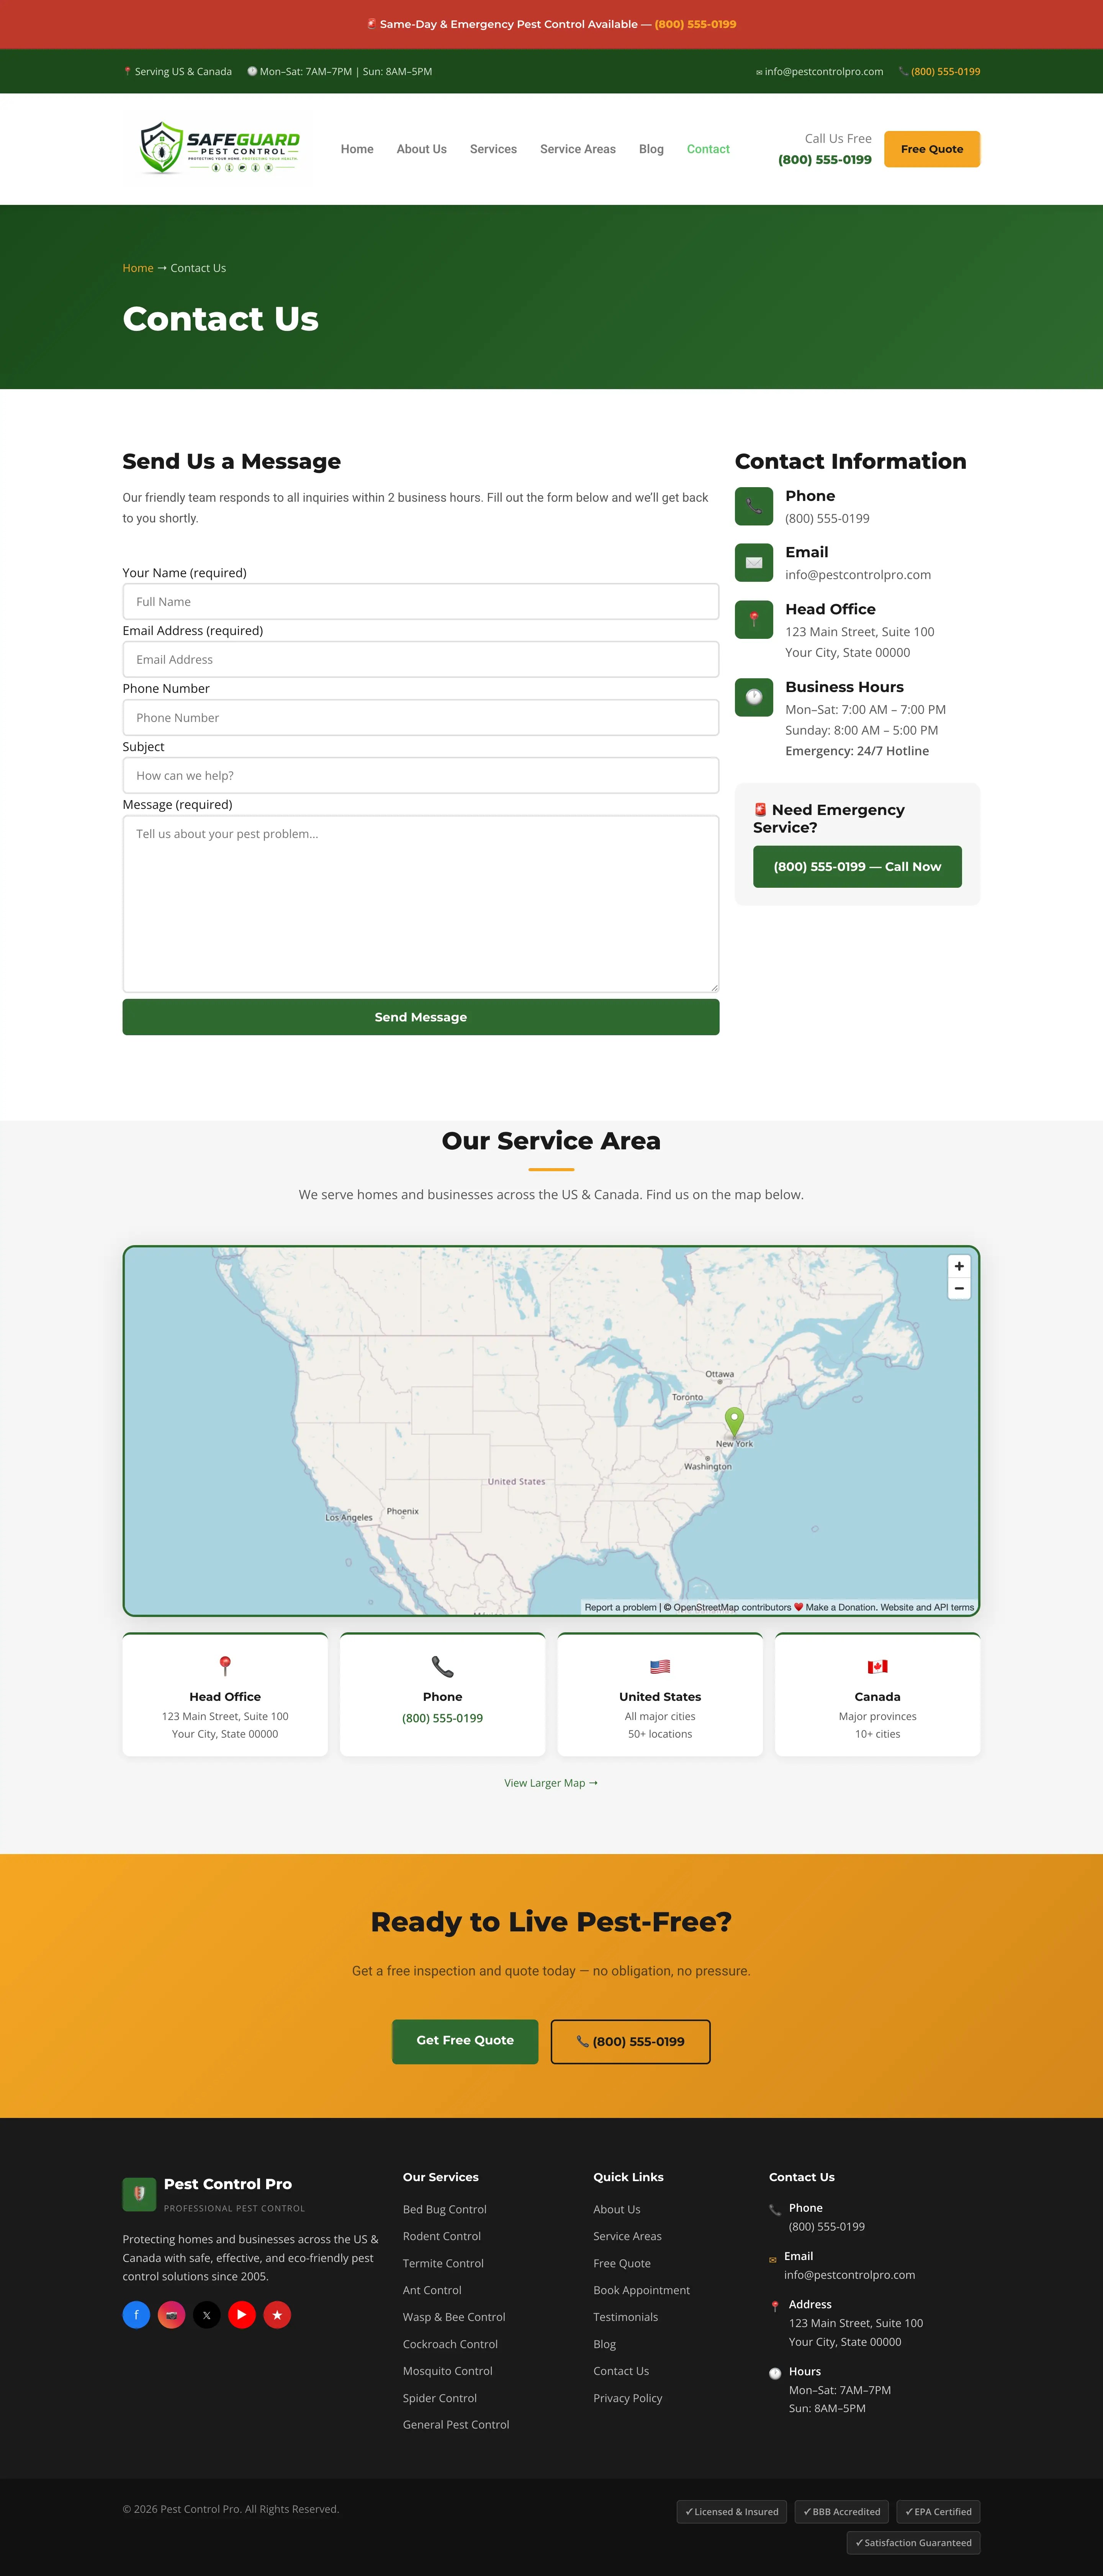Open the Testimonials footer link

pyautogui.click(x=626, y=2317)
